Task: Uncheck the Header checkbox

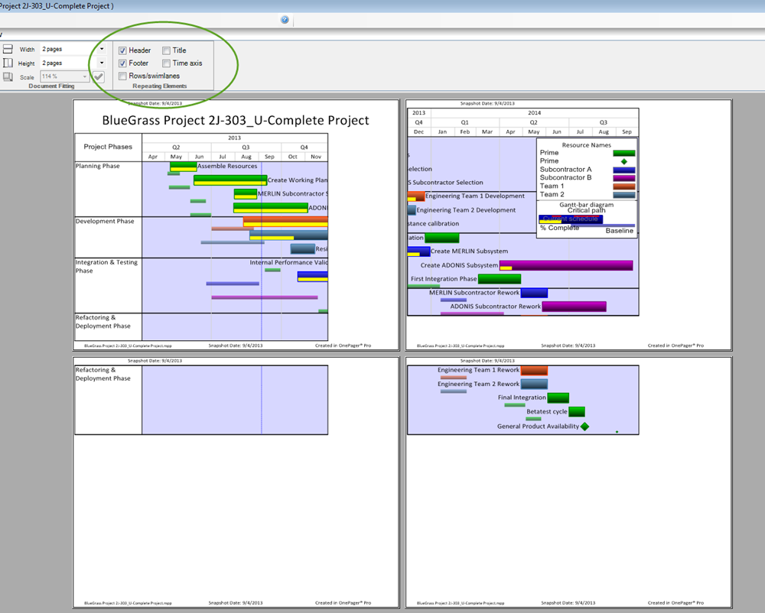Action: tap(122, 50)
